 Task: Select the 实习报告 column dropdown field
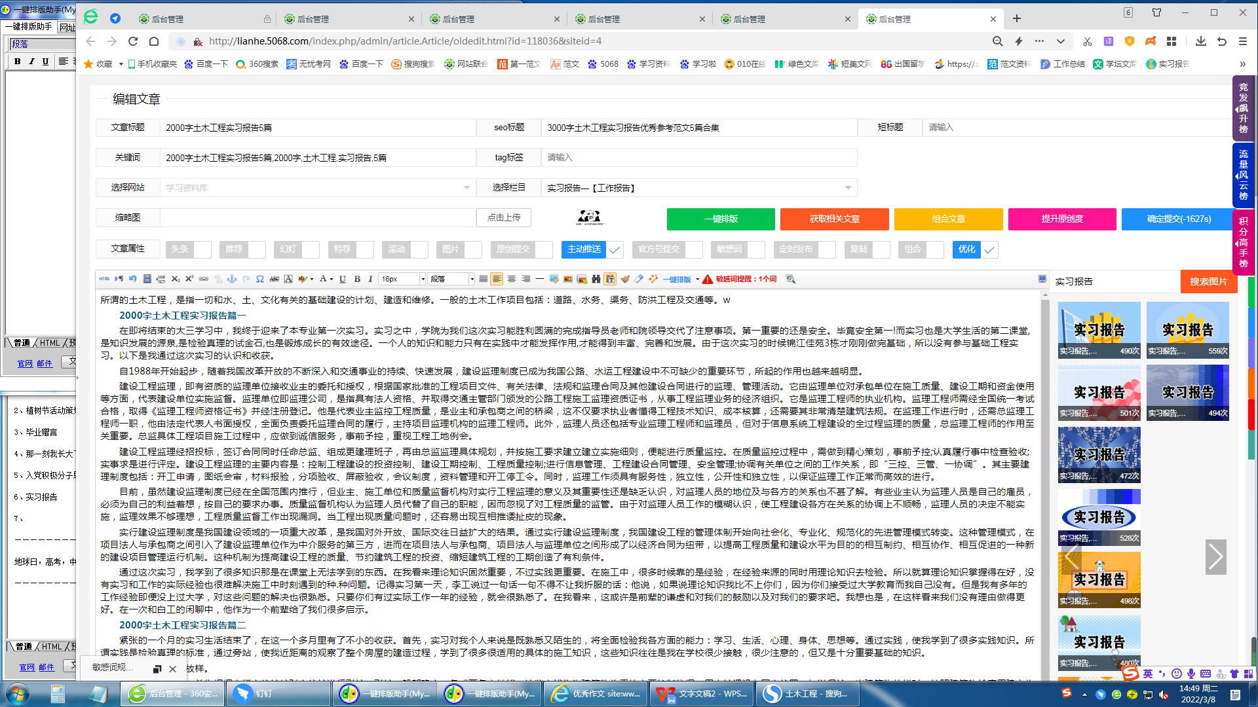[x=698, y=188]
